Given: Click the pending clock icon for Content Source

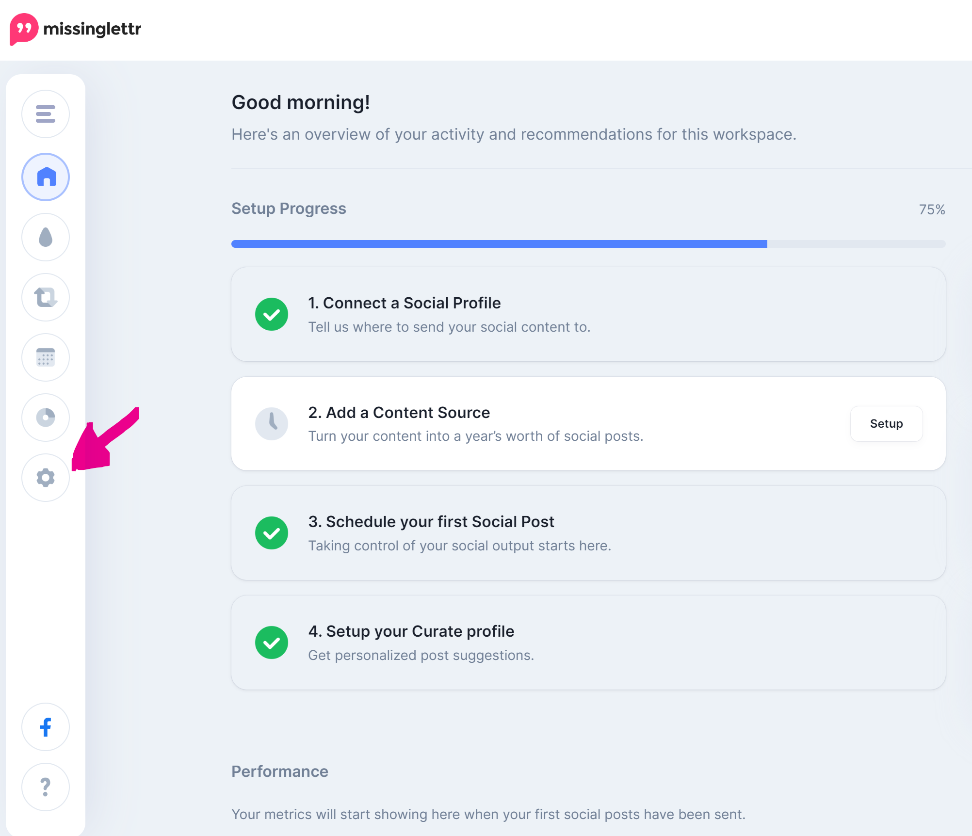Looking at the screenshot, I should pyautogui.click(x=272, y=424).
